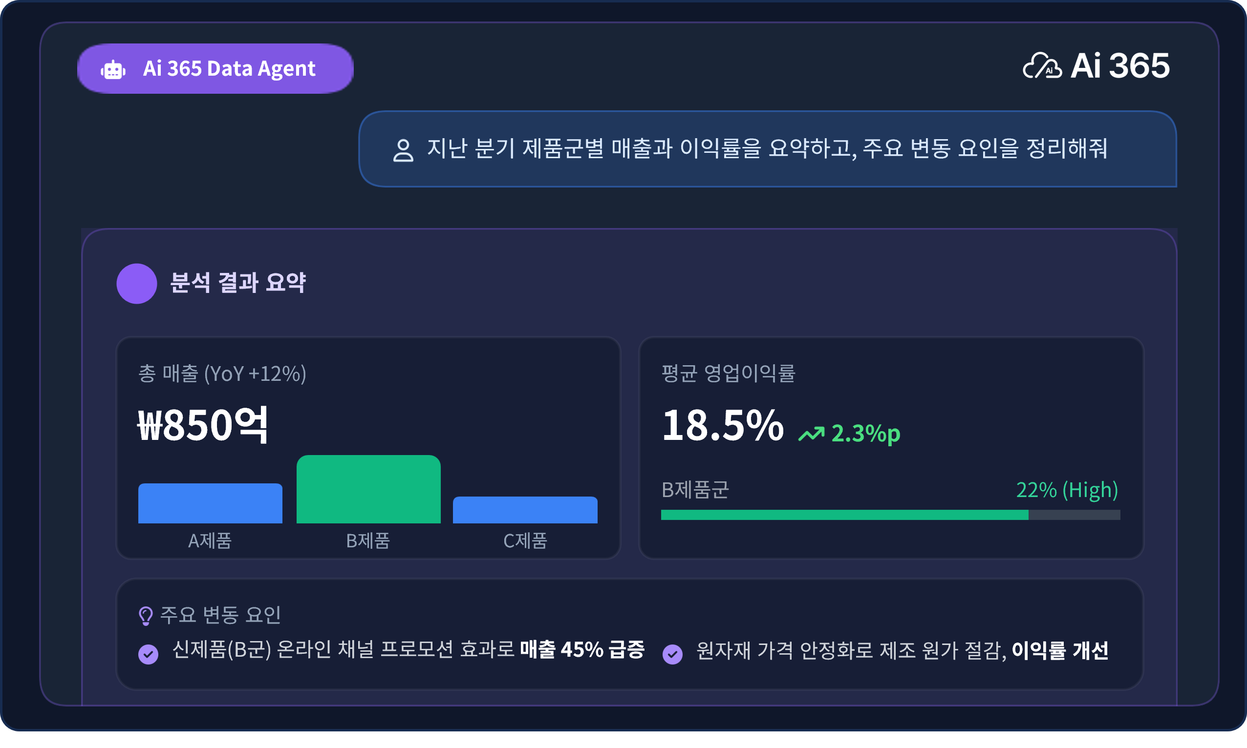
Task: Click the 매출 45% 급증 highlighted text
Action: click(x=582, y=649)
